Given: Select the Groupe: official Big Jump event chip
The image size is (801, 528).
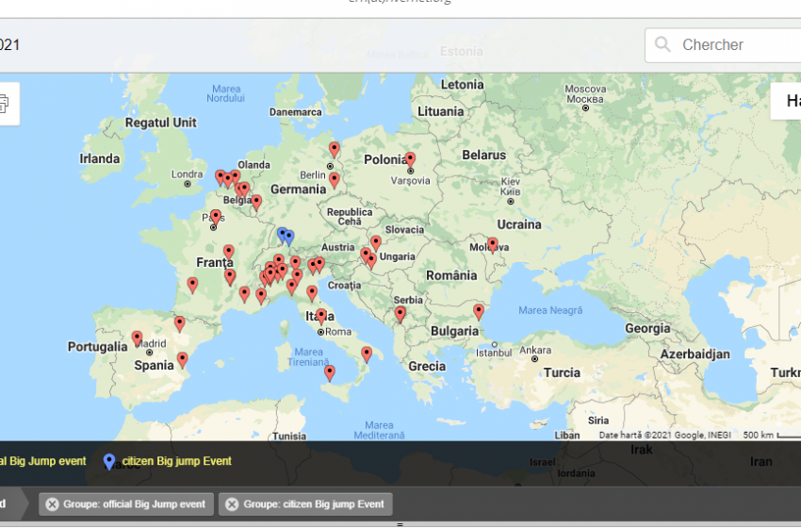Looking at the screenshot, I should pyautogui.click(x=125, y=504).
